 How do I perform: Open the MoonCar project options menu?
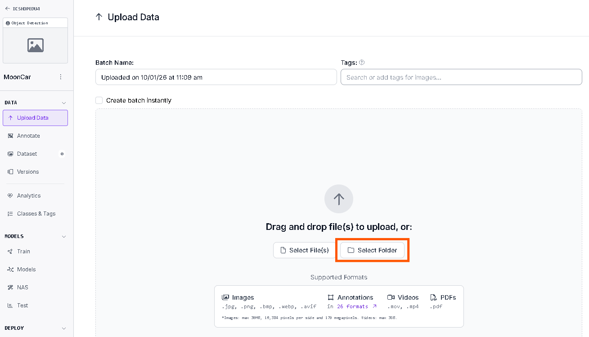[x=61, y=77]
